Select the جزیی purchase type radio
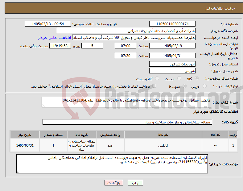This screenshot has height=191, width=243. [x=204, y=86]
